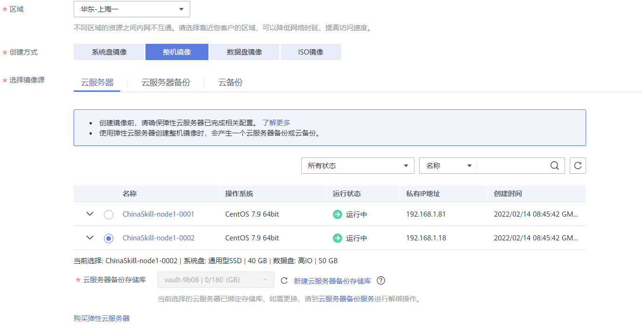Image resolution: width=642 pixels, height=334 pixels.
Task: Click IP address 192.168.1.18 cell
Action: (426, 238)
